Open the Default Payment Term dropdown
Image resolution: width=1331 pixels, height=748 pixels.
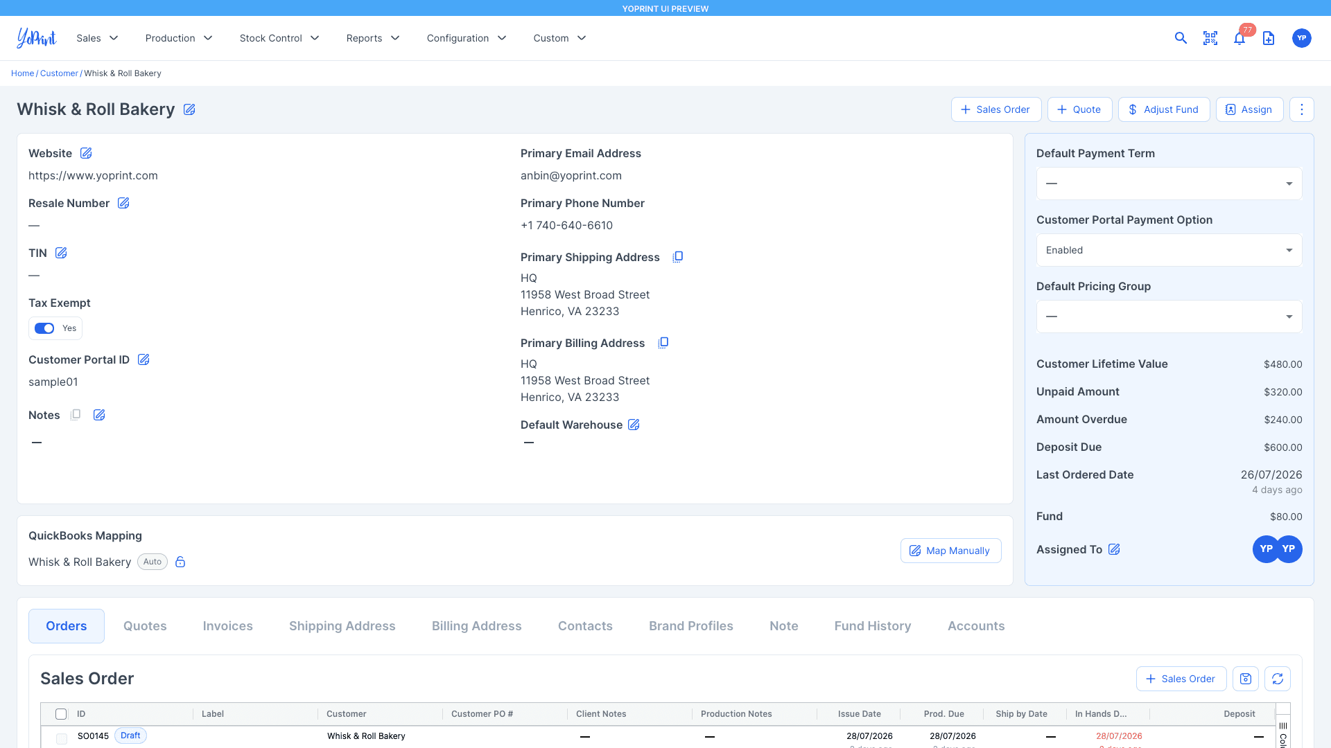pos(1169,184)
